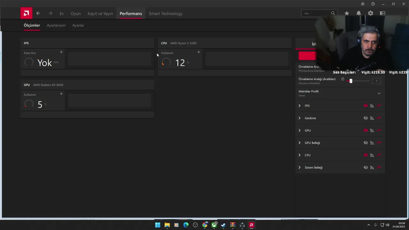Click the AMD Radeon RX 6600 label

coord(48,85)
